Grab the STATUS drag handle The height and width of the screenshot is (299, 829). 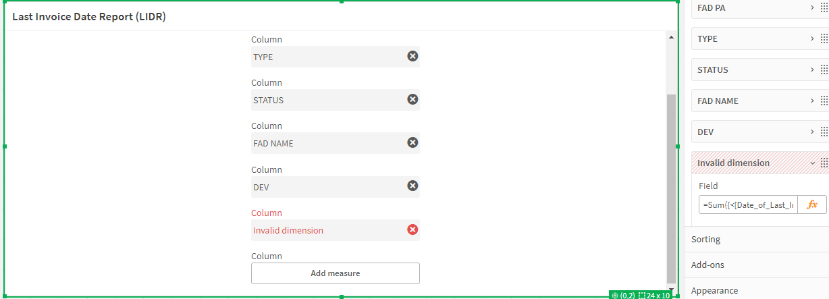[x=824, y=70]
